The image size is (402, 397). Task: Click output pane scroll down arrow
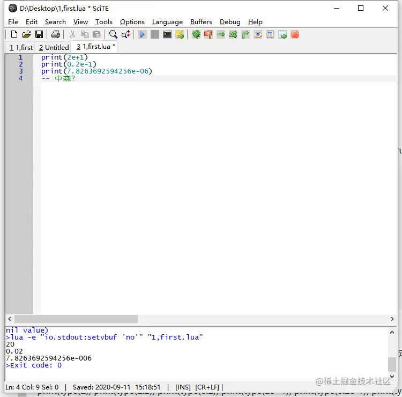[x=392, y=377]
